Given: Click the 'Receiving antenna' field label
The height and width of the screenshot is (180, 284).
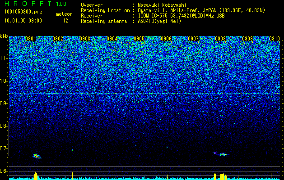Looking at the screenshot, I should (x=104, y=21).
